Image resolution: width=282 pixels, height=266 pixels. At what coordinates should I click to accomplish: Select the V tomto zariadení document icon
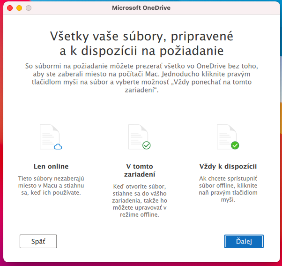click(138, 136)
